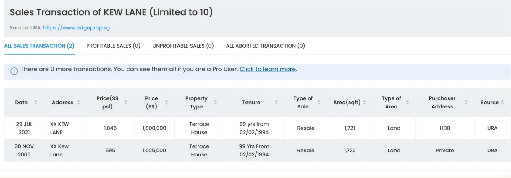
Task: Sort by Type of Area arrows
Action: pos(407,102)
